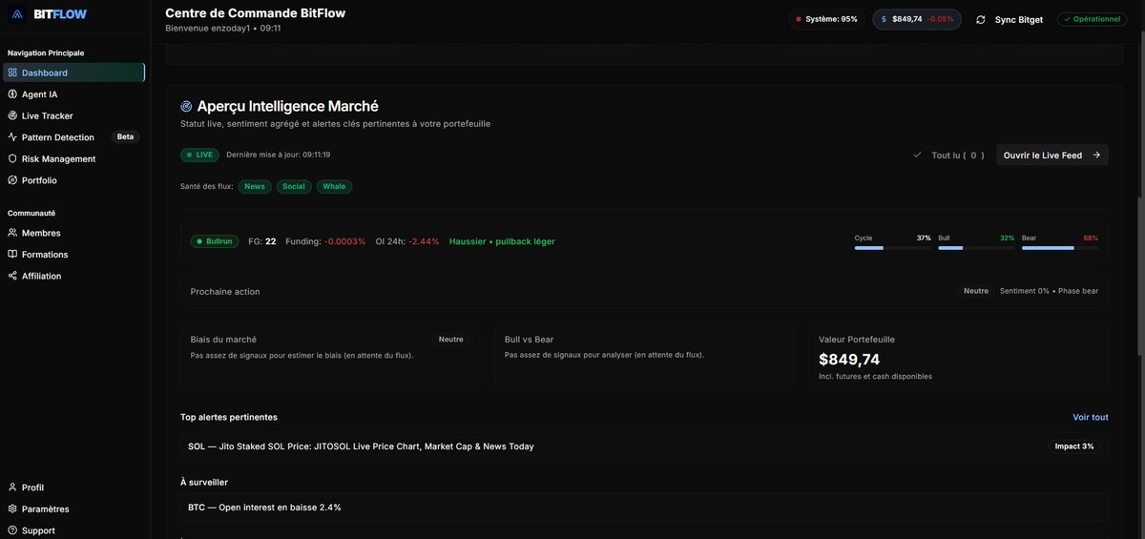
Task: Click Tout lu mark-all-read button
Action: [948, 155]
